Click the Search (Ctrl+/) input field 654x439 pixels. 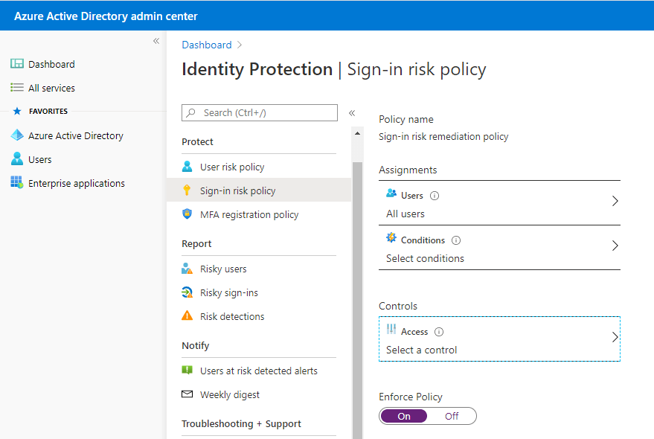click(260, 112)
